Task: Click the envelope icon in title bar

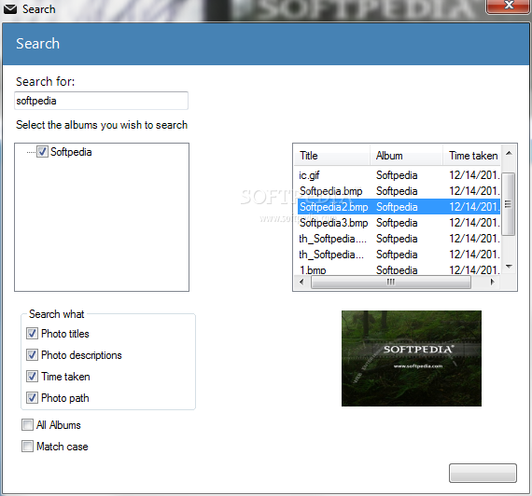Action: tap(10, 9)
